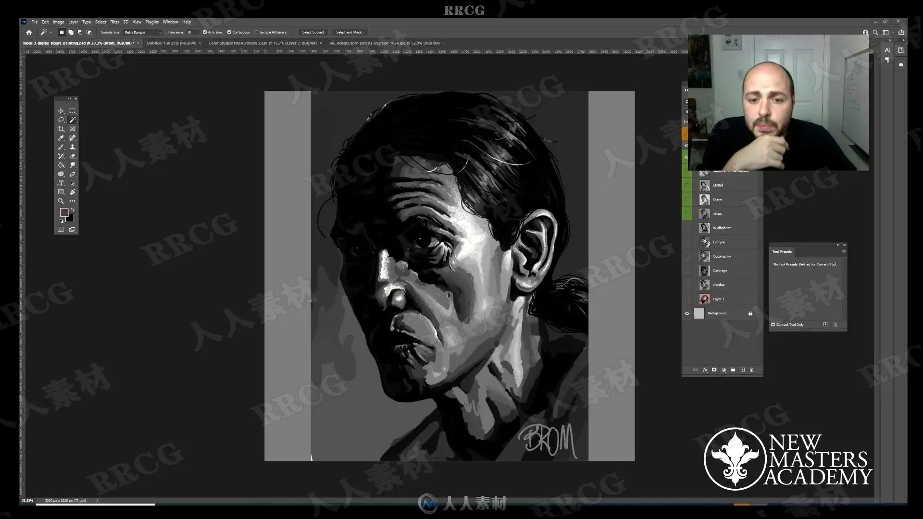923x519 pixels.
Task: Show the Layer 1 layer
Action: coord(687,299)
